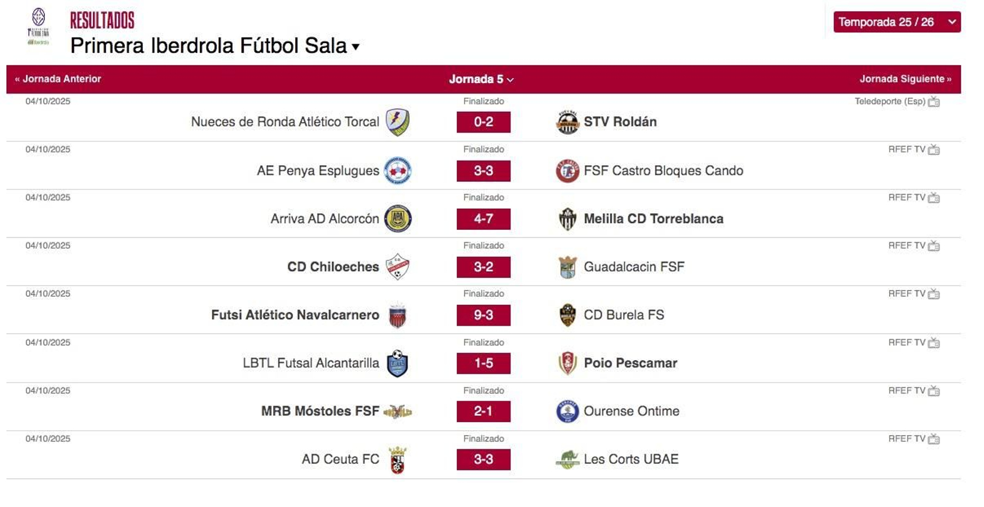Open the Temporada 25/26 season dropdown
984x507 pixels.
coord(896,22)
